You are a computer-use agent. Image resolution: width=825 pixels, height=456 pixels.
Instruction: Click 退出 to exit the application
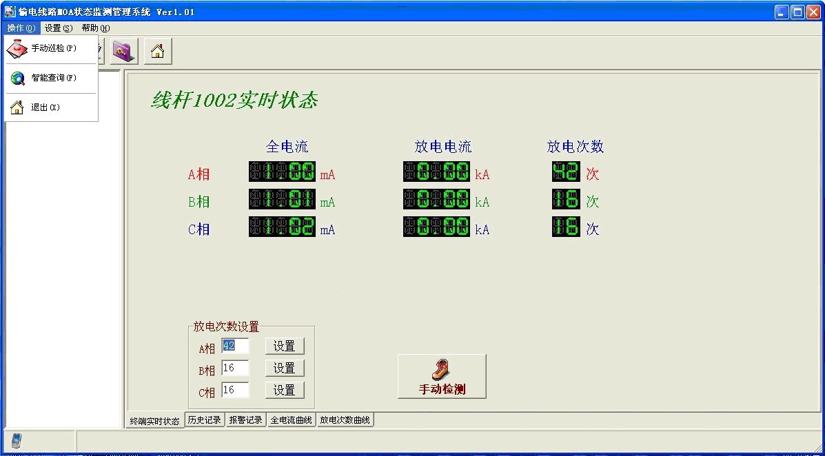[x=44, y=108]
